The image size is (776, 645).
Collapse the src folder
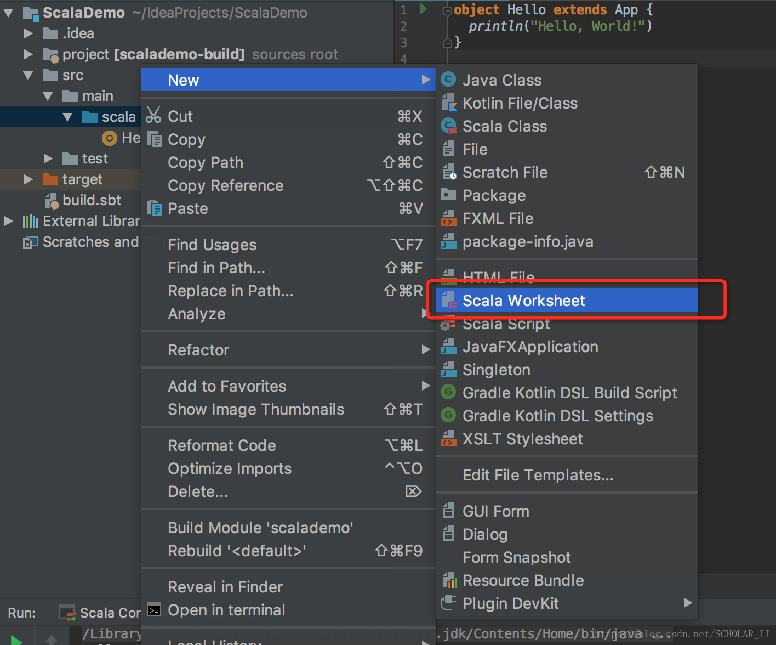[28, 75]
